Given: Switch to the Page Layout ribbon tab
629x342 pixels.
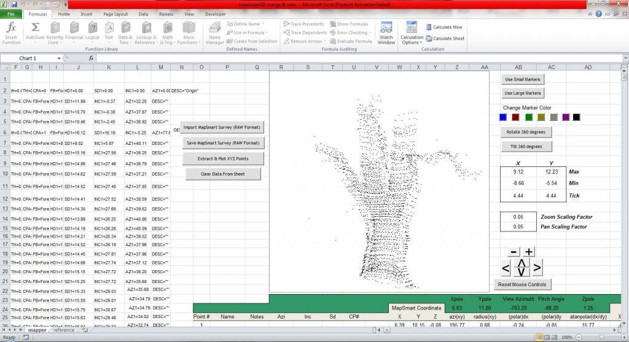Looking at the screenshot, I should [x=115, y=14].
